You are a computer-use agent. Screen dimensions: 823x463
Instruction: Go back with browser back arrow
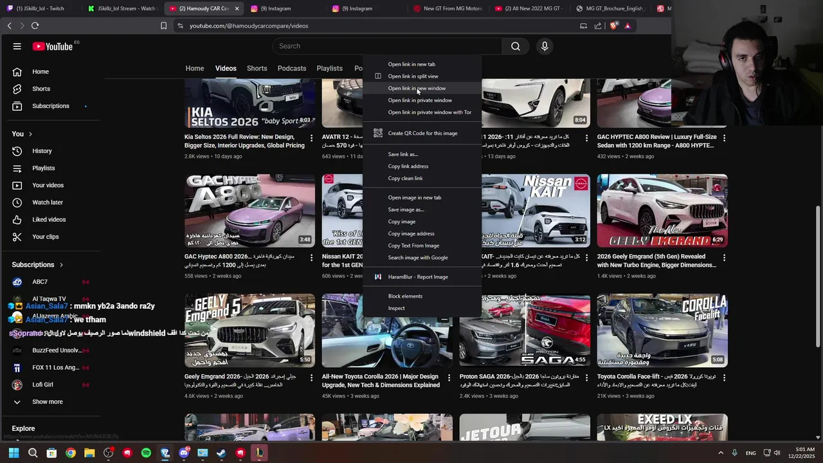[9, 26]
